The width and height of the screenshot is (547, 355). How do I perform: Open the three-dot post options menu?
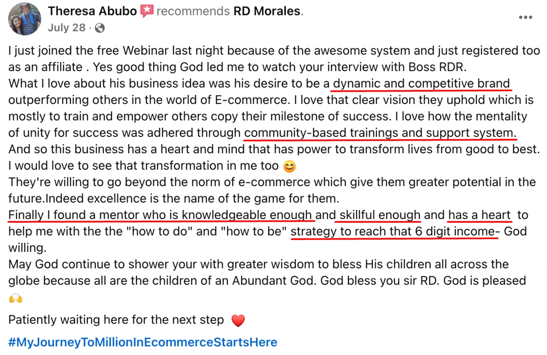tap(525, 17)
